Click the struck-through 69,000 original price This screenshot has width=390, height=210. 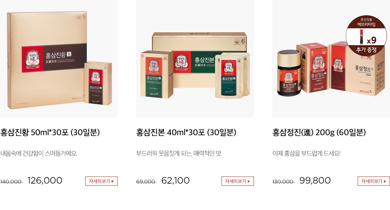click(x=146, y=182)
